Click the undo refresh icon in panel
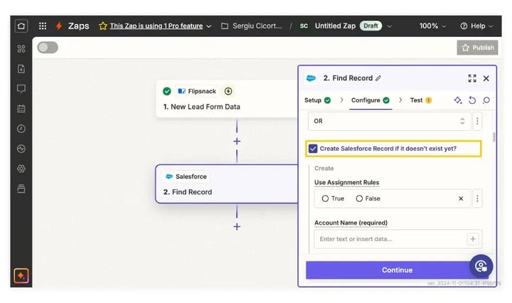Viewport: 512px width, 303px height. pos(472,100)
